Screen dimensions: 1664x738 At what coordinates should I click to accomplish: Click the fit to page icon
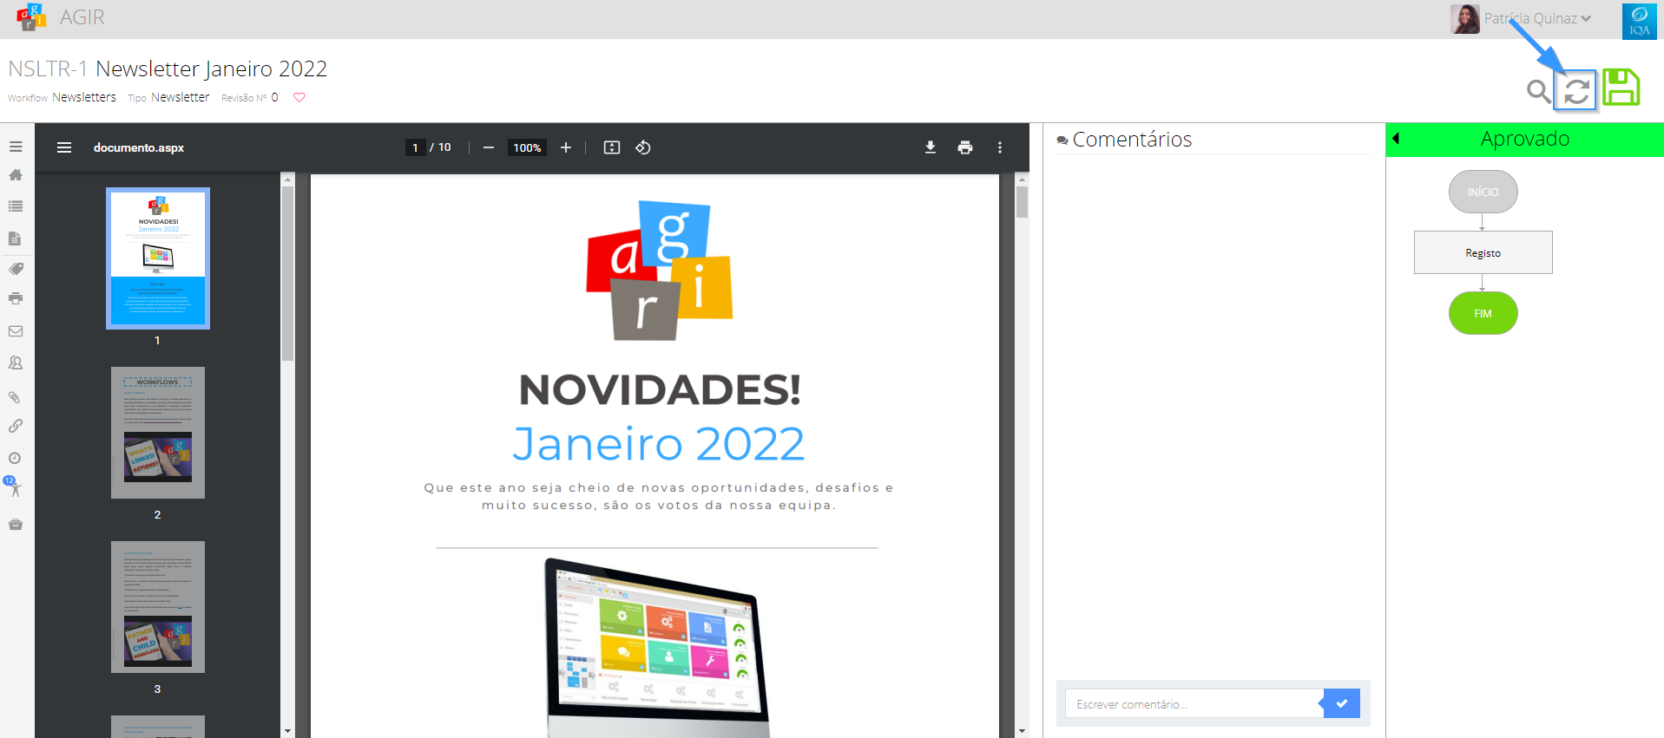coord(612,147)
